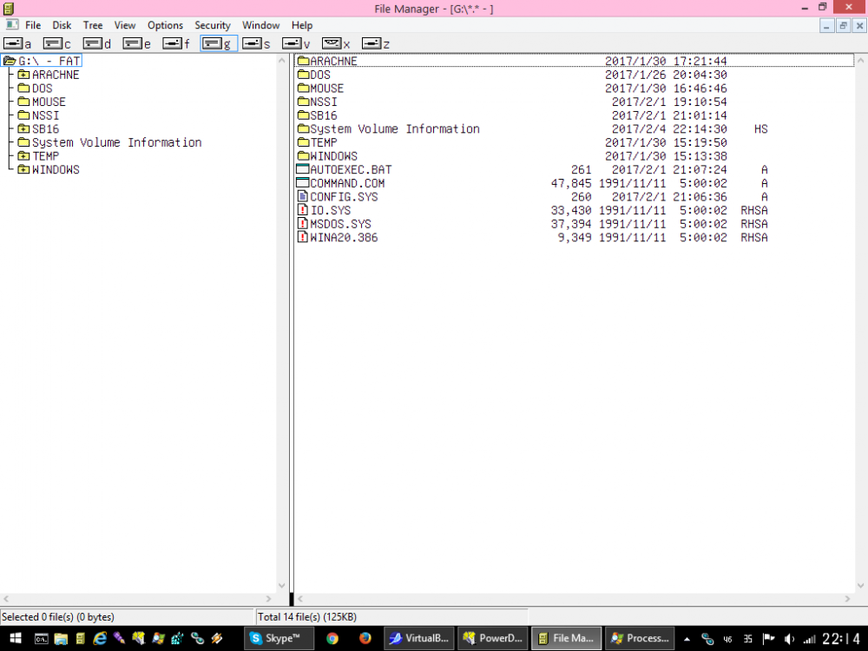Switch to drive x network icon

click(330, 43)
